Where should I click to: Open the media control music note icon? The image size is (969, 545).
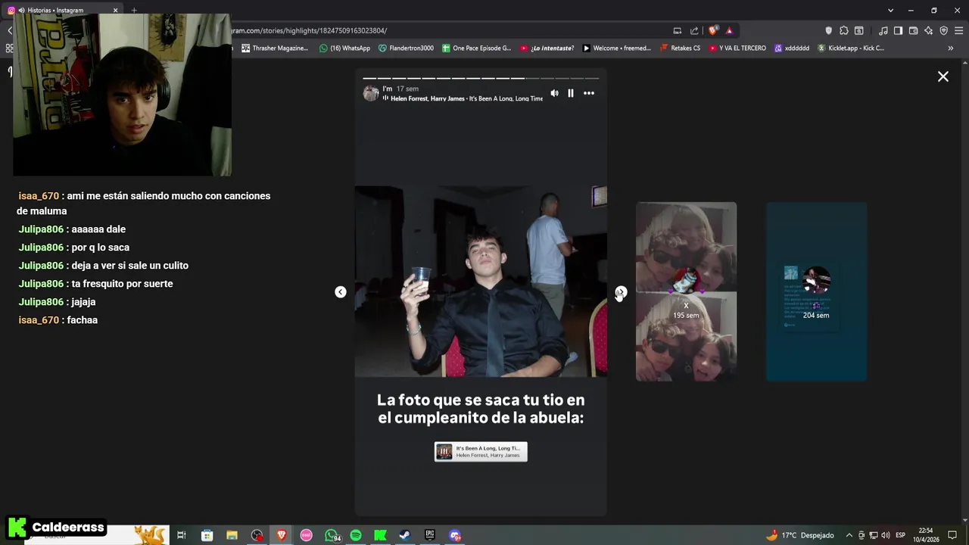[x=883, y=31]
